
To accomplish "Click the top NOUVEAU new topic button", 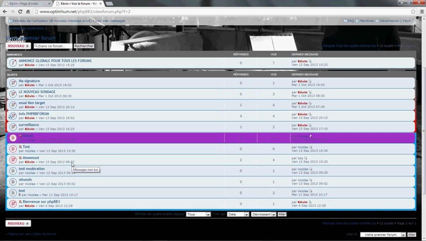I will click(x=18, y=46).
